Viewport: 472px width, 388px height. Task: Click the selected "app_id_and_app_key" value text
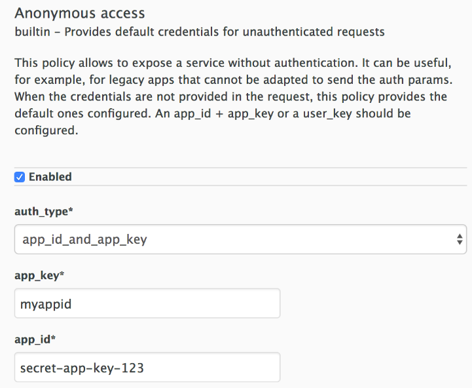tap(84, 239)
